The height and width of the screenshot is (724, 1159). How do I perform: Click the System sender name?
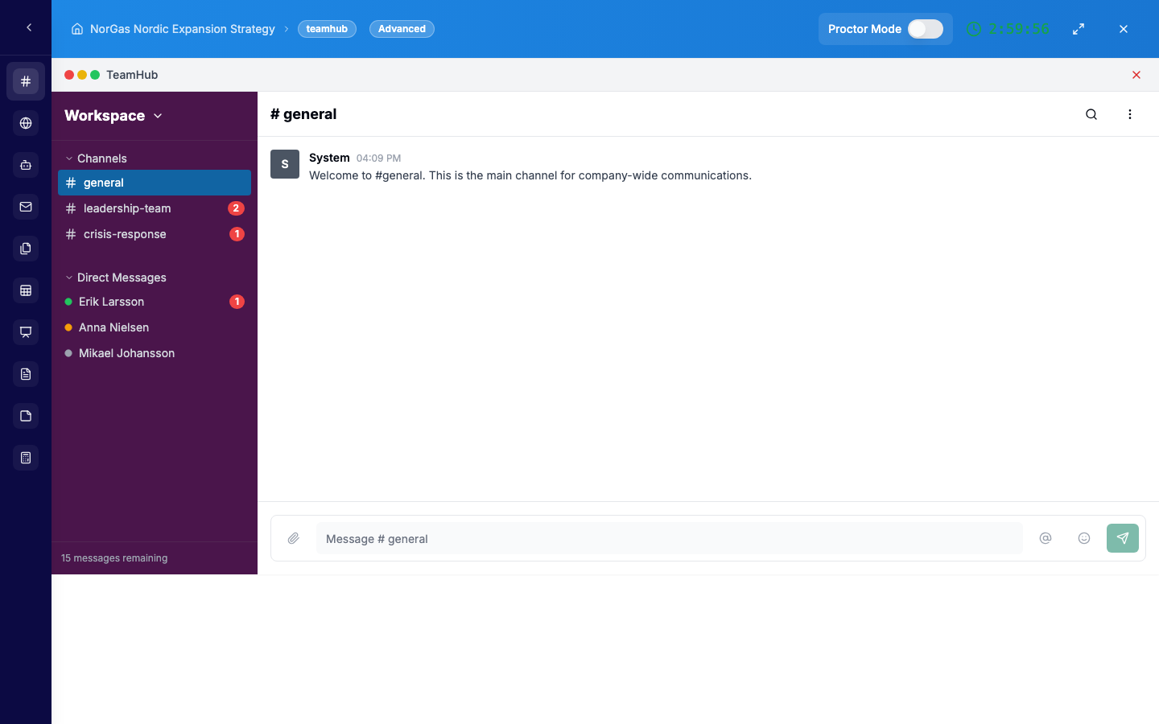(x=329, y=158)
